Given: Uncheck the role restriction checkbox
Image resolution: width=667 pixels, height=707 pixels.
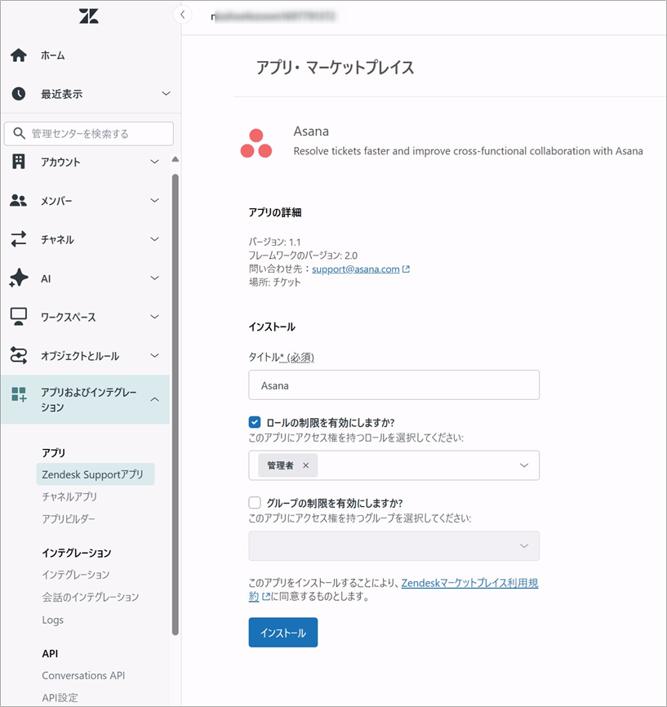Looking at the screenshot, I should (x=255, y=423).
